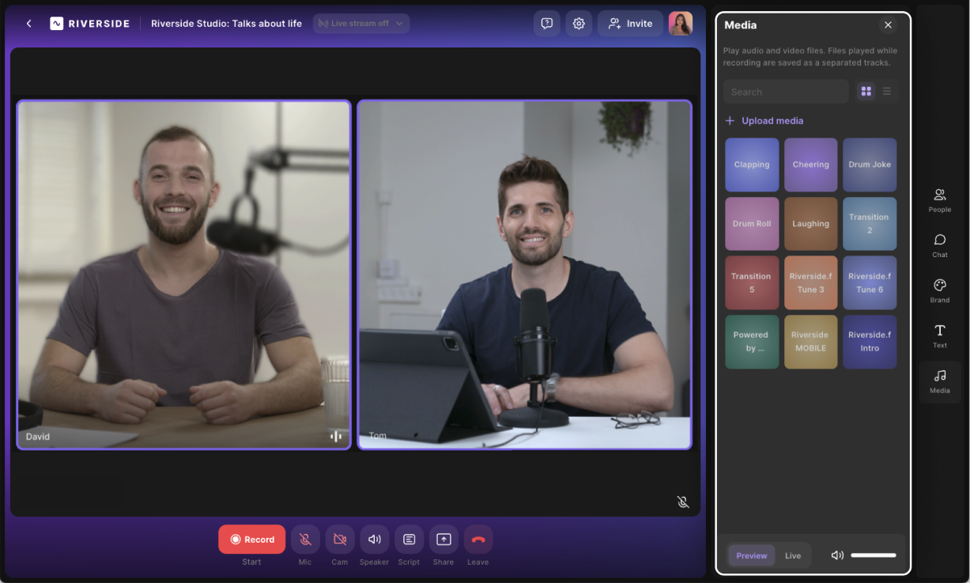Adjust the media volume slider

(x=873, y=555)
